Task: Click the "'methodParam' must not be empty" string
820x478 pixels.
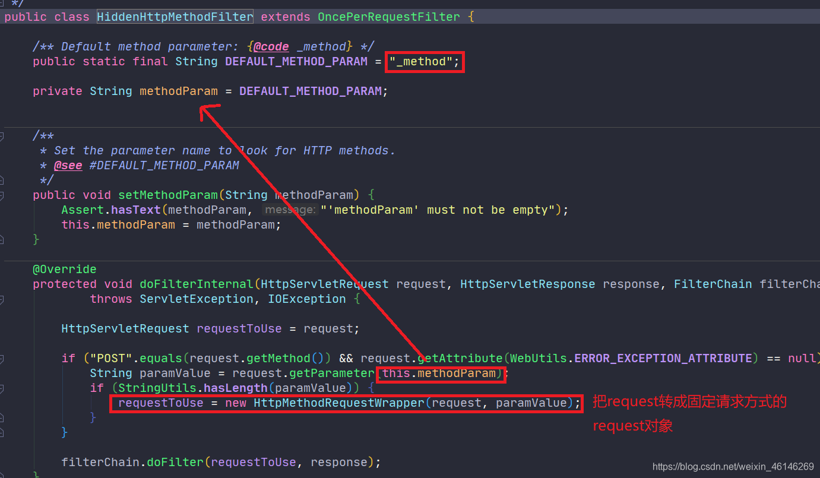Action: (439, 210)
